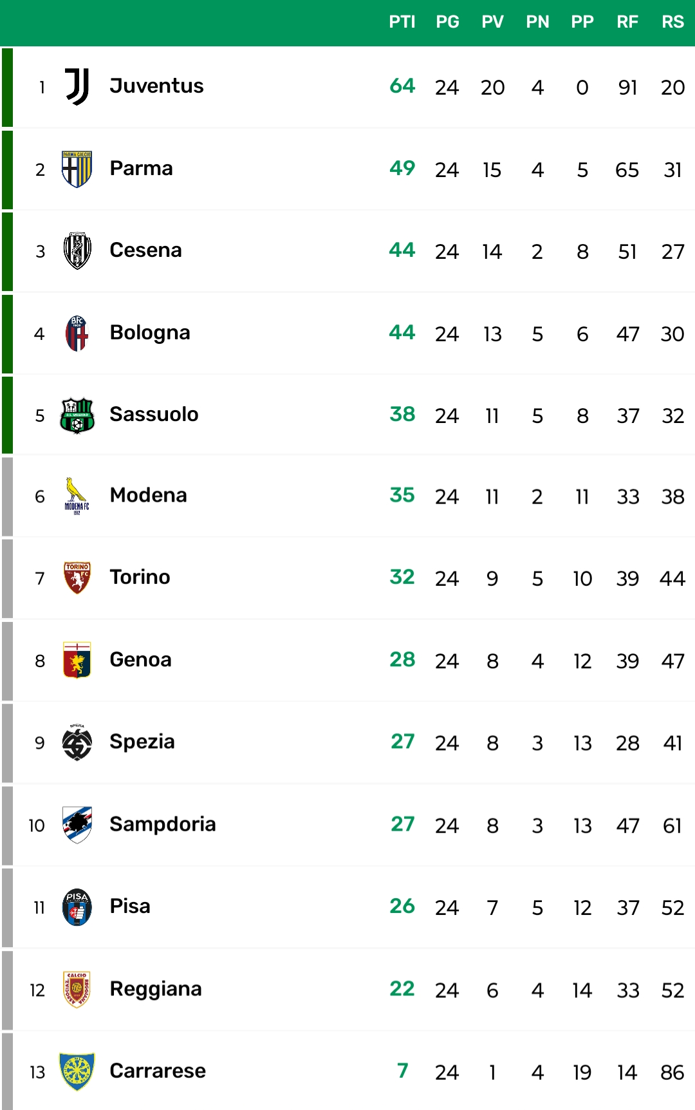Click the Pisa club crest
695x1110 pixels.
pyautogui.click(x=77, y=907)
